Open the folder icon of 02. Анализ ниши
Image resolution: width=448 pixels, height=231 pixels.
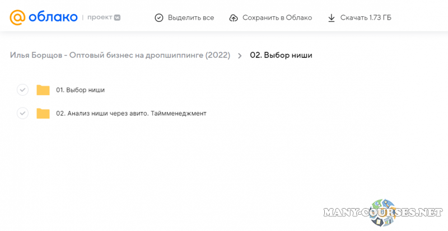click(x=43, y=114)
